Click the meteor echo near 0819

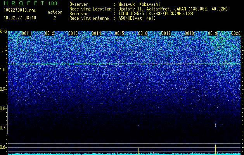[x=216, y=125]
